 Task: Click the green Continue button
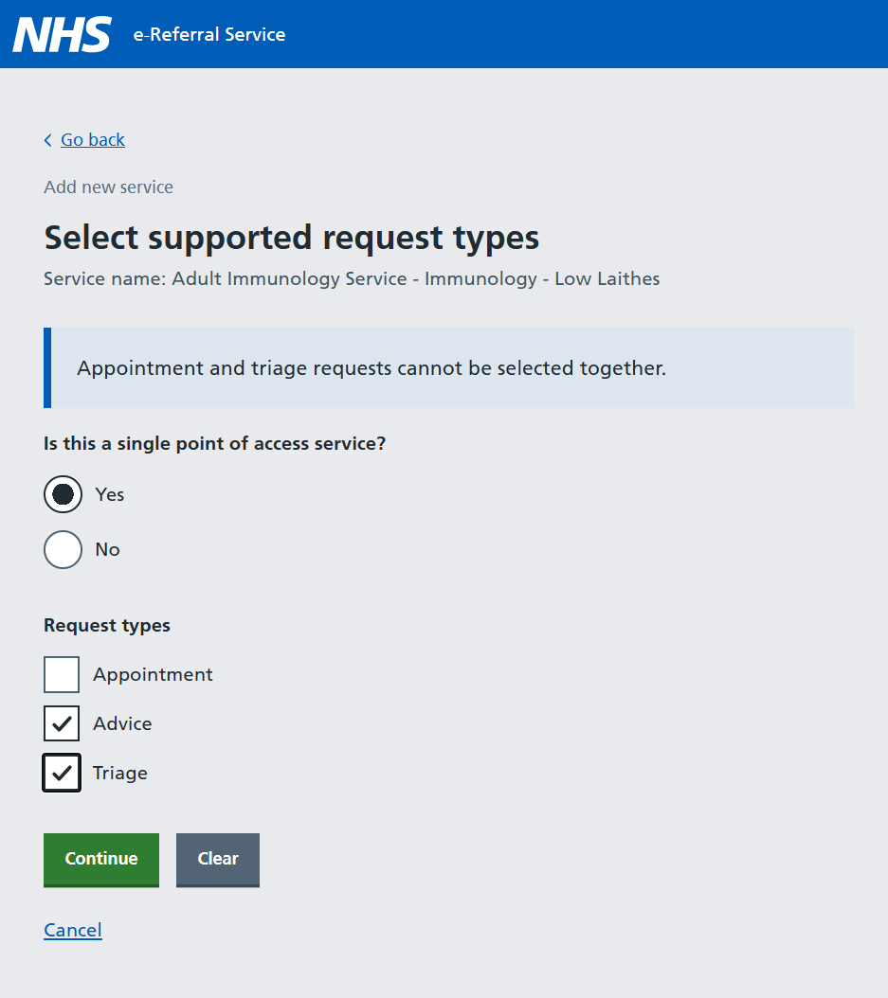(x=101, y=859)
